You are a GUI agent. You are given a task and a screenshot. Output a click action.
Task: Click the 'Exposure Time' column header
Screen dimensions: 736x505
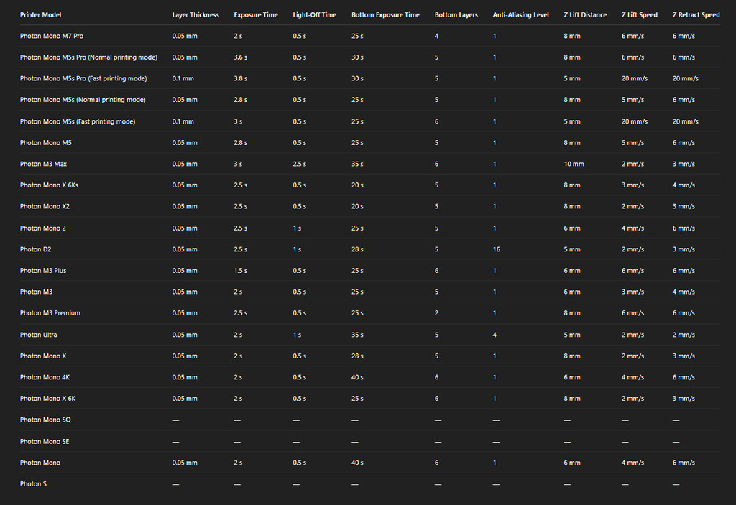point(256,14)
